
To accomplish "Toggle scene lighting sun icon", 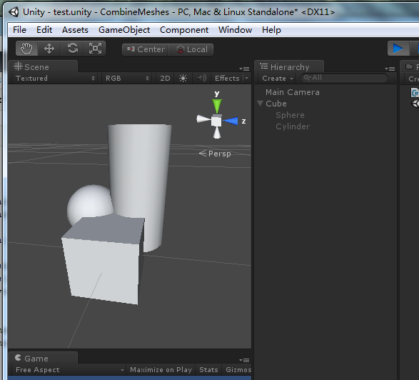I will [183, 78].
